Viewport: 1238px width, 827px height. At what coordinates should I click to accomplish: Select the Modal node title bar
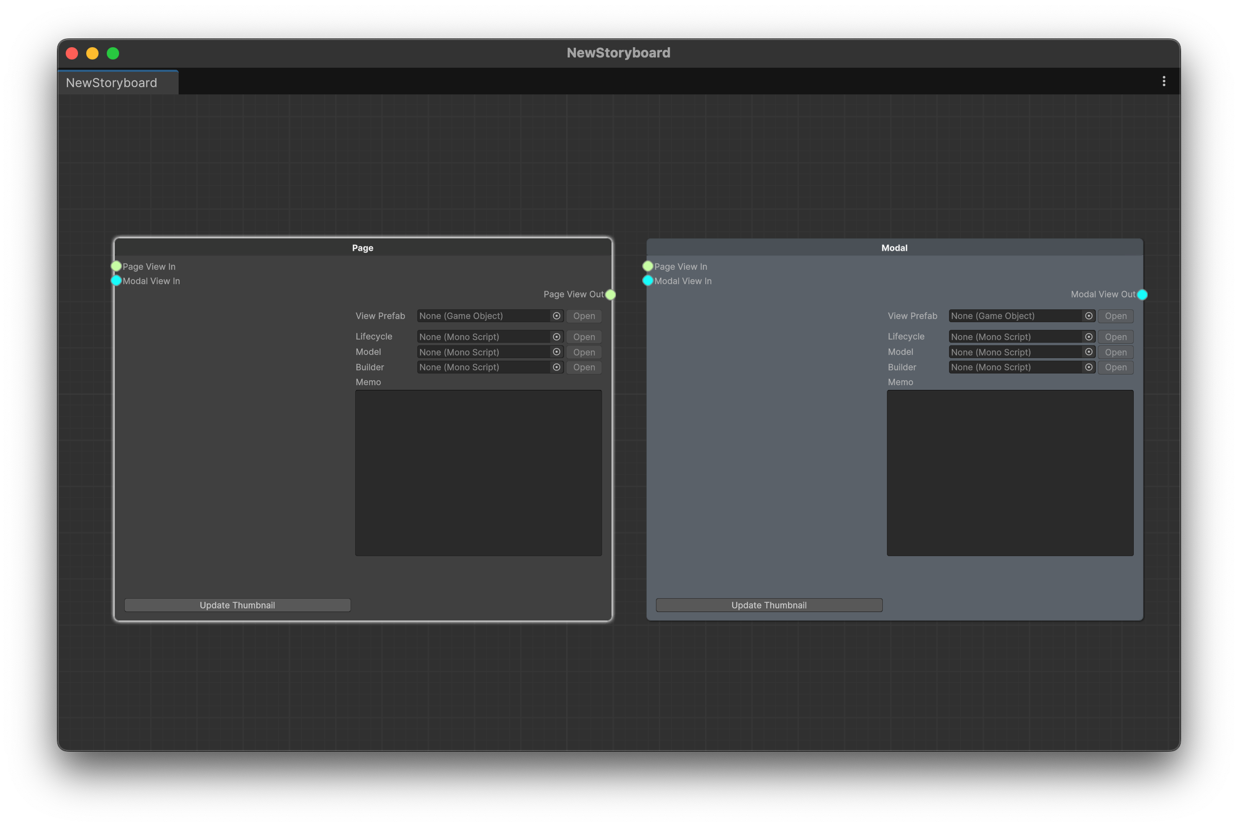tap(894, 247)
